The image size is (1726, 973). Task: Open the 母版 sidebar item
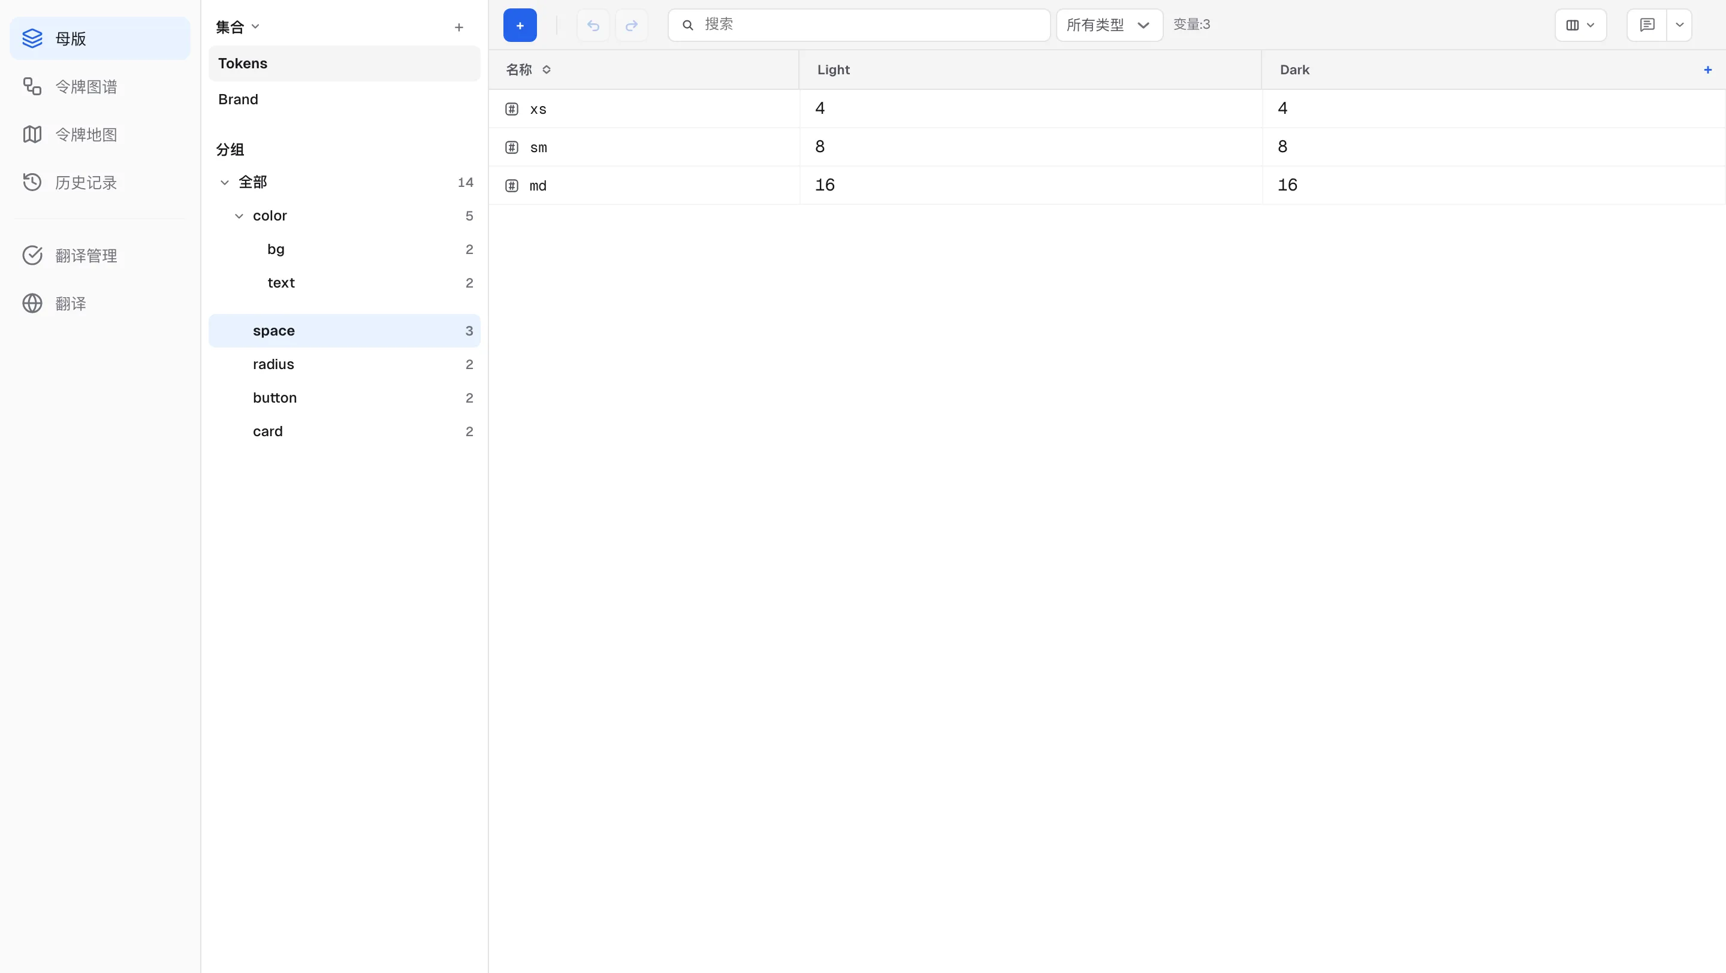click(x=100, y=38)
